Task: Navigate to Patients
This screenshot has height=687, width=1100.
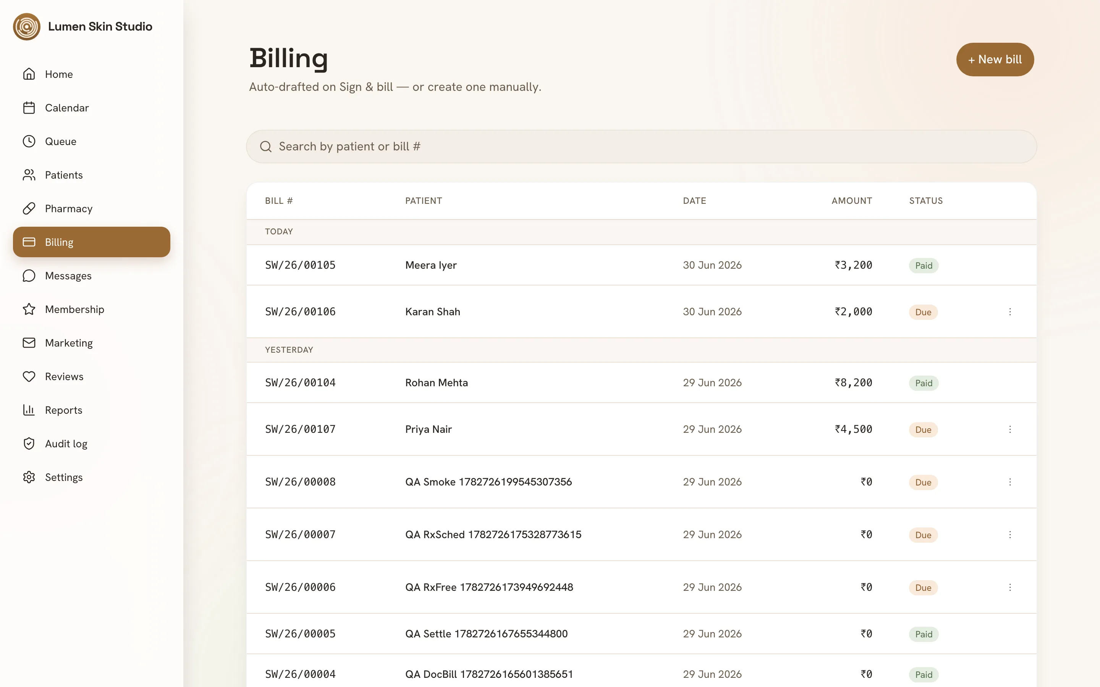Action: click(91, 175)
